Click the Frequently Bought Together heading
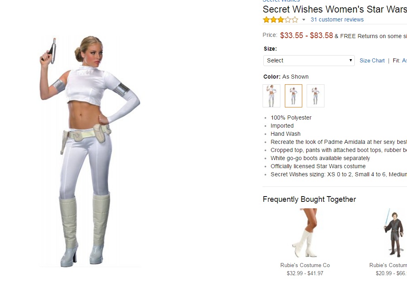This screenshot has width=407, height=308. pos(309,199)
